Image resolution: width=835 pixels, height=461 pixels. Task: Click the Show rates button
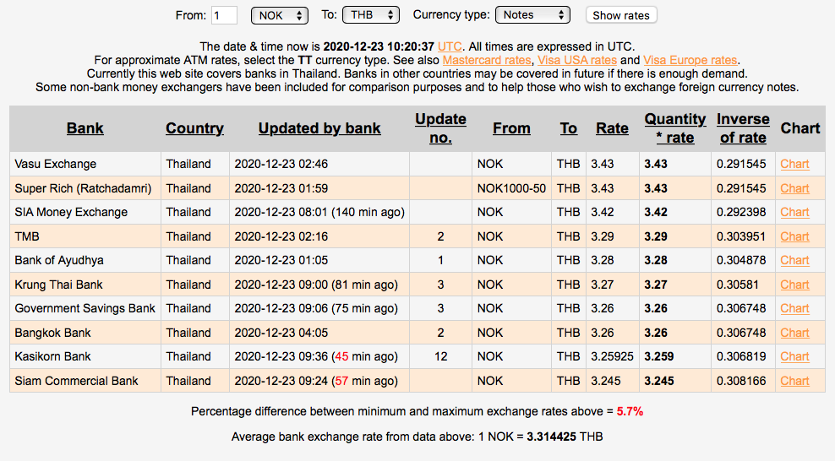point(621,15)
